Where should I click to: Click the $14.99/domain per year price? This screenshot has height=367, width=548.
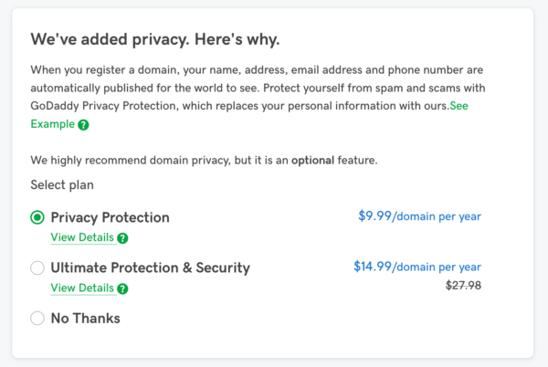417,267
